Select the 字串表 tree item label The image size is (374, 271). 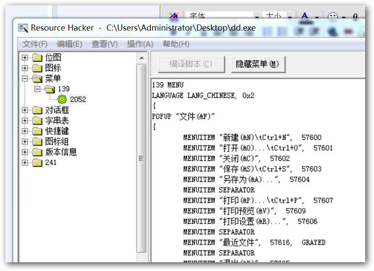click(x=57, y=121)
